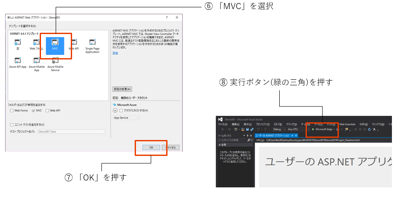Enable the Web Forms checkbox
This screenshot has height=199, width=401.
click(12, 110)
